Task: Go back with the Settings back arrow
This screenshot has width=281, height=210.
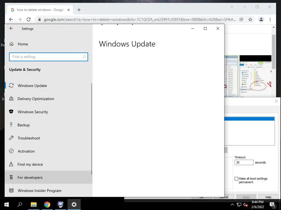Action: (x=11, y=28)
